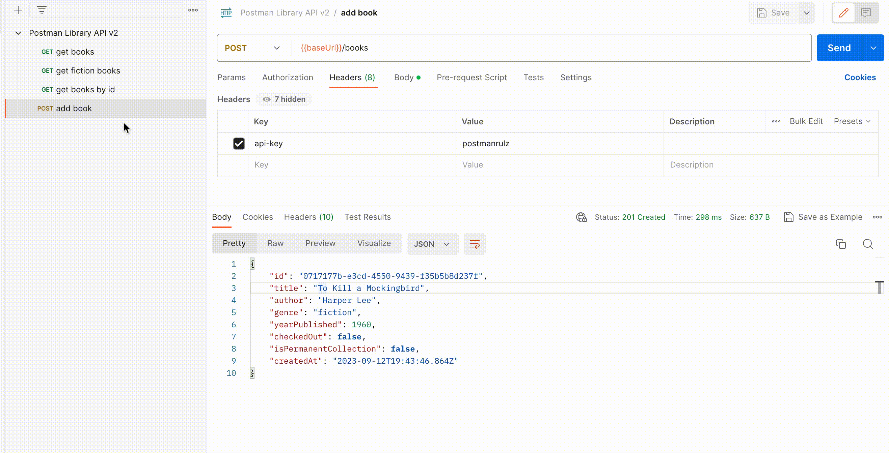Toggle line wrapping icon in response toolbar
This screenshot has height=453, width=889.
[x=475, y=244]
